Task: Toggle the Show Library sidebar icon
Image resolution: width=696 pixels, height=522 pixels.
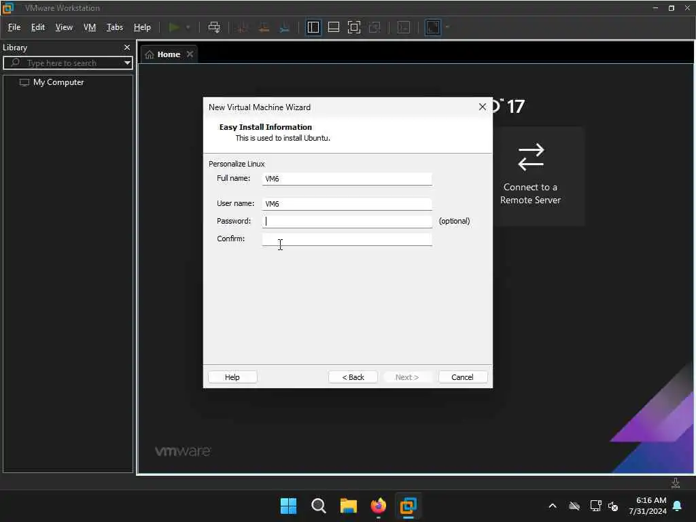Action: click(x=313, y=27)
